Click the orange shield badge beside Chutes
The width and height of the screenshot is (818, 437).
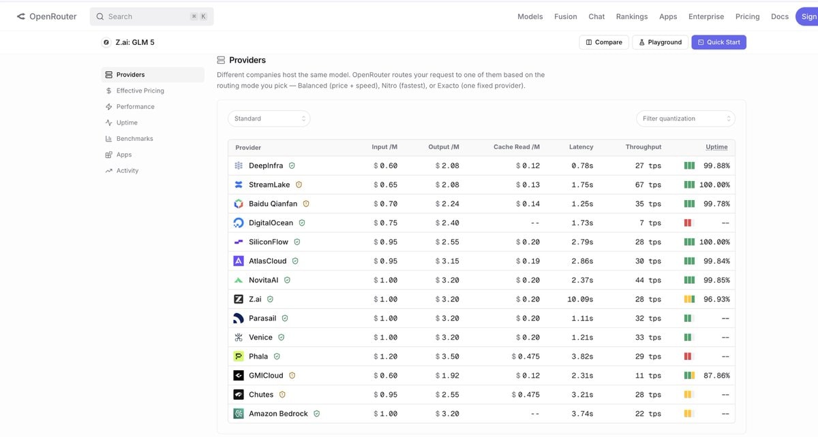pyautogui.click(x=282, y=394)
